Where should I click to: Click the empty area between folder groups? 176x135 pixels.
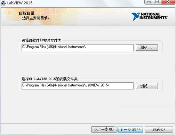click(x=90, y=65)
